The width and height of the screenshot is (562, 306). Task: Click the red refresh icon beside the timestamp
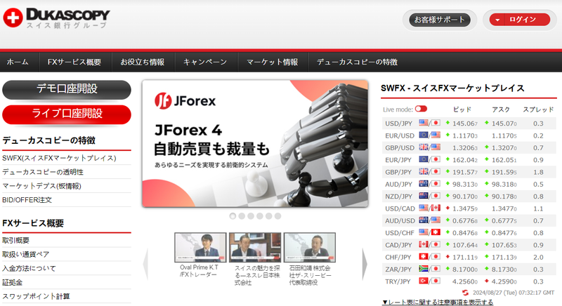click(x=465, y=293)
